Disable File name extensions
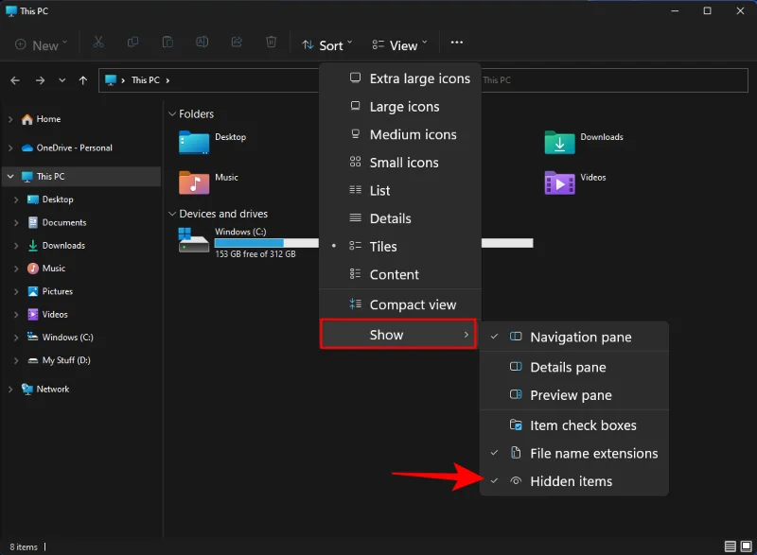This screenshot has height=555, width=757. click(x=587, y=454)
